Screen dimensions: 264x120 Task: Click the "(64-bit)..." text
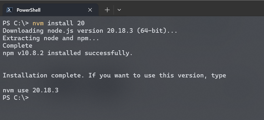click(157, 31)
